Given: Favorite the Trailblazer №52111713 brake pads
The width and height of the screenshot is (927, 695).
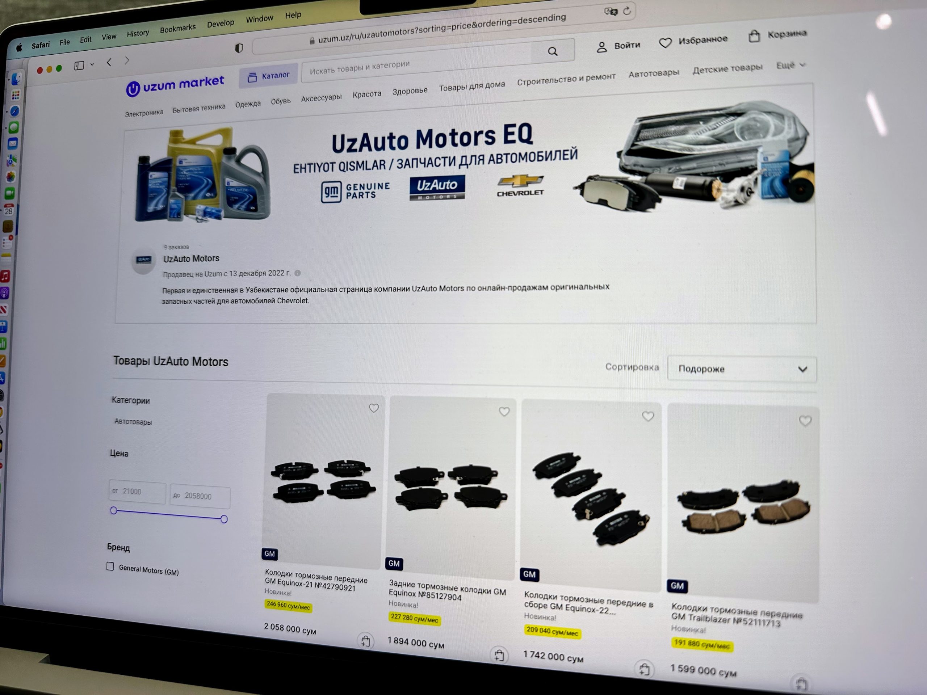Looking at the screenshot, I should coord(805,421).
